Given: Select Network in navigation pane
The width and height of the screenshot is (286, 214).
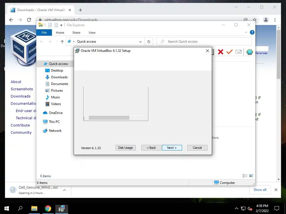Looking at the screenshot, I should point(55,131).
